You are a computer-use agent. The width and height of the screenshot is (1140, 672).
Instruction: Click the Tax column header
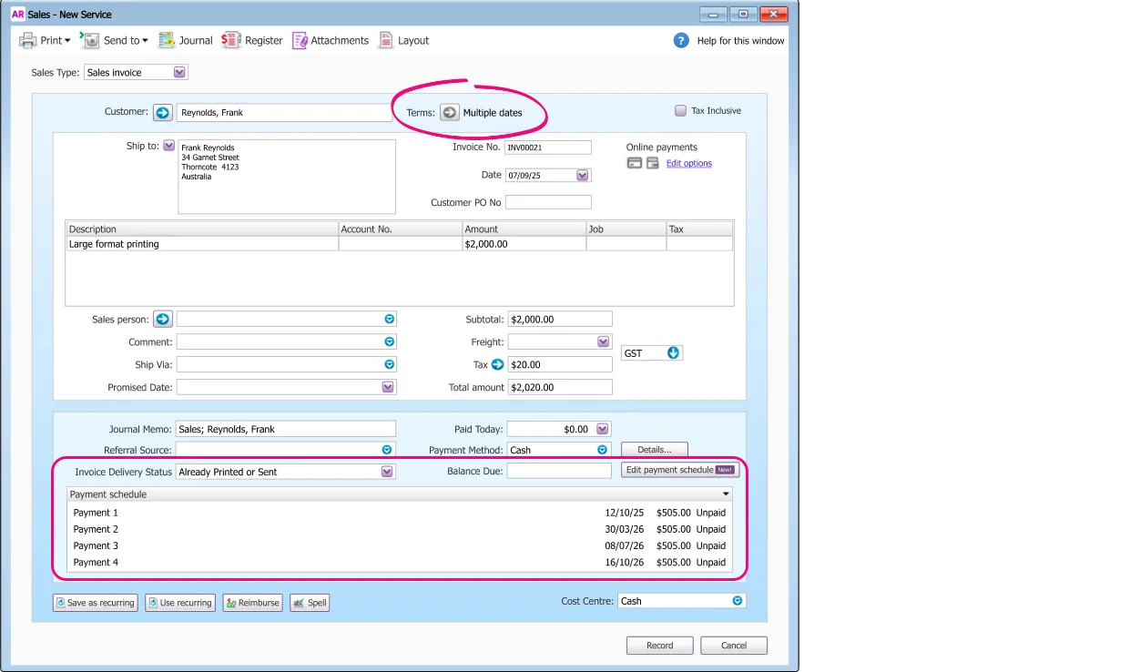point(699,229)
